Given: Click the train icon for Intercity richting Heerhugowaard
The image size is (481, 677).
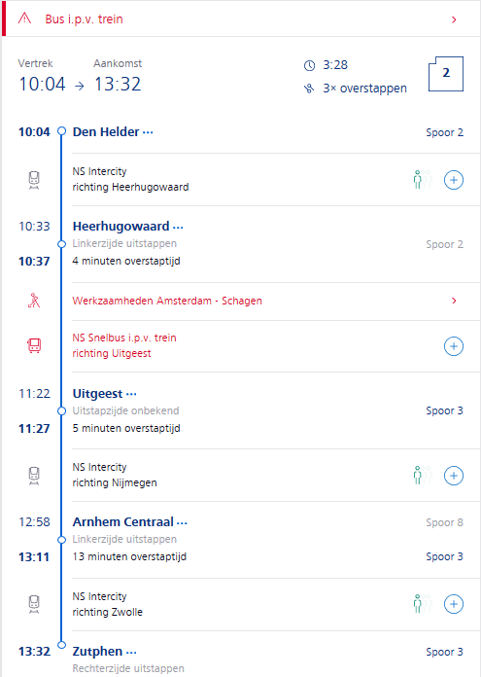Looking at the screenshot, I should (34, 180).
